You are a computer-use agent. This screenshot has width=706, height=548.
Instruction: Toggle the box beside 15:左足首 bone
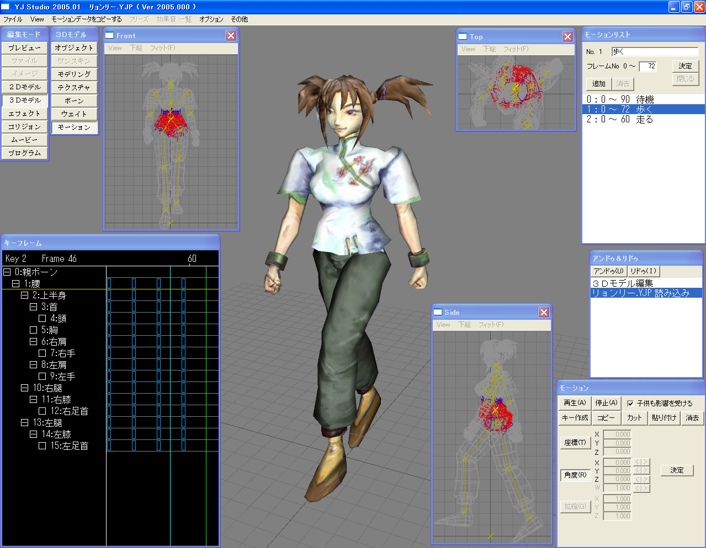point(42,445)
